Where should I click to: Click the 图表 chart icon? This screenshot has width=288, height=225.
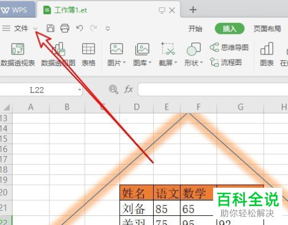[x=267, y=55]
